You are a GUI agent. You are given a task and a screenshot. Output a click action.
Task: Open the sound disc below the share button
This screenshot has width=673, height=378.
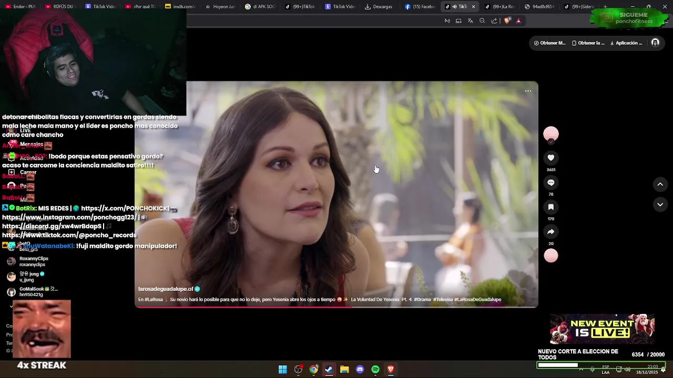(x=551, y=256)
